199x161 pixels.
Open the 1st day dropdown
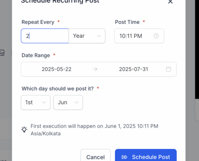pyautogui.click(x=36, y=103)
